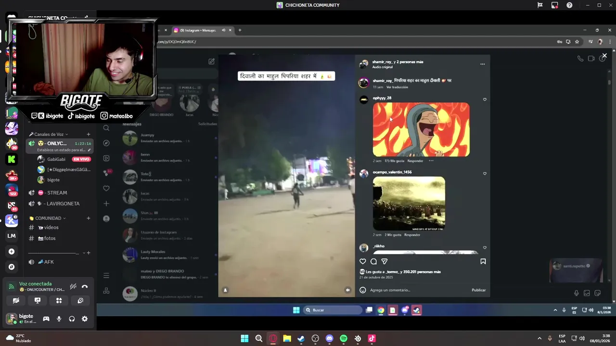Viewport: 616px width, 346px height.
Task: Open Windows Start menu on taskbar
Action: tap(244, 338)
